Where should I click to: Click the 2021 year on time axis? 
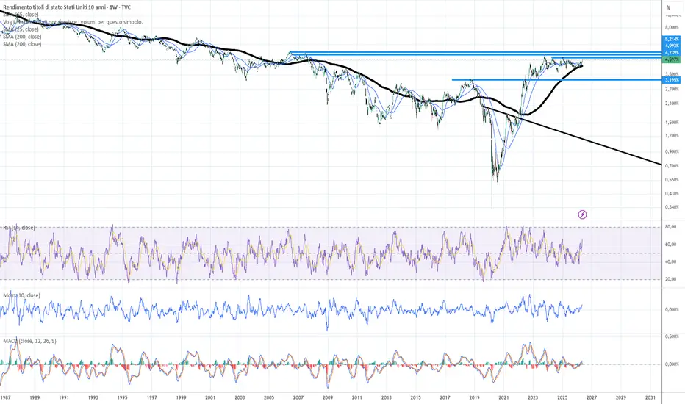(x=503, y=398)
